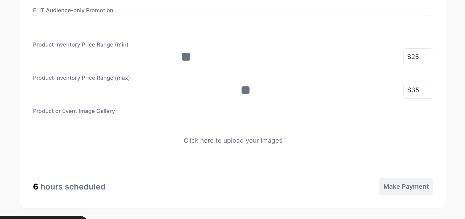Click the upload images placeholder text
This screenshot has height=219, width=465.
[233, 141]
